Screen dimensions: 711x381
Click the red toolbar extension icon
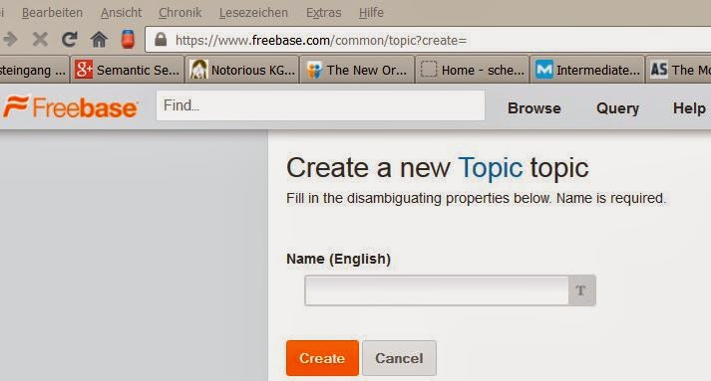[128, 40]
